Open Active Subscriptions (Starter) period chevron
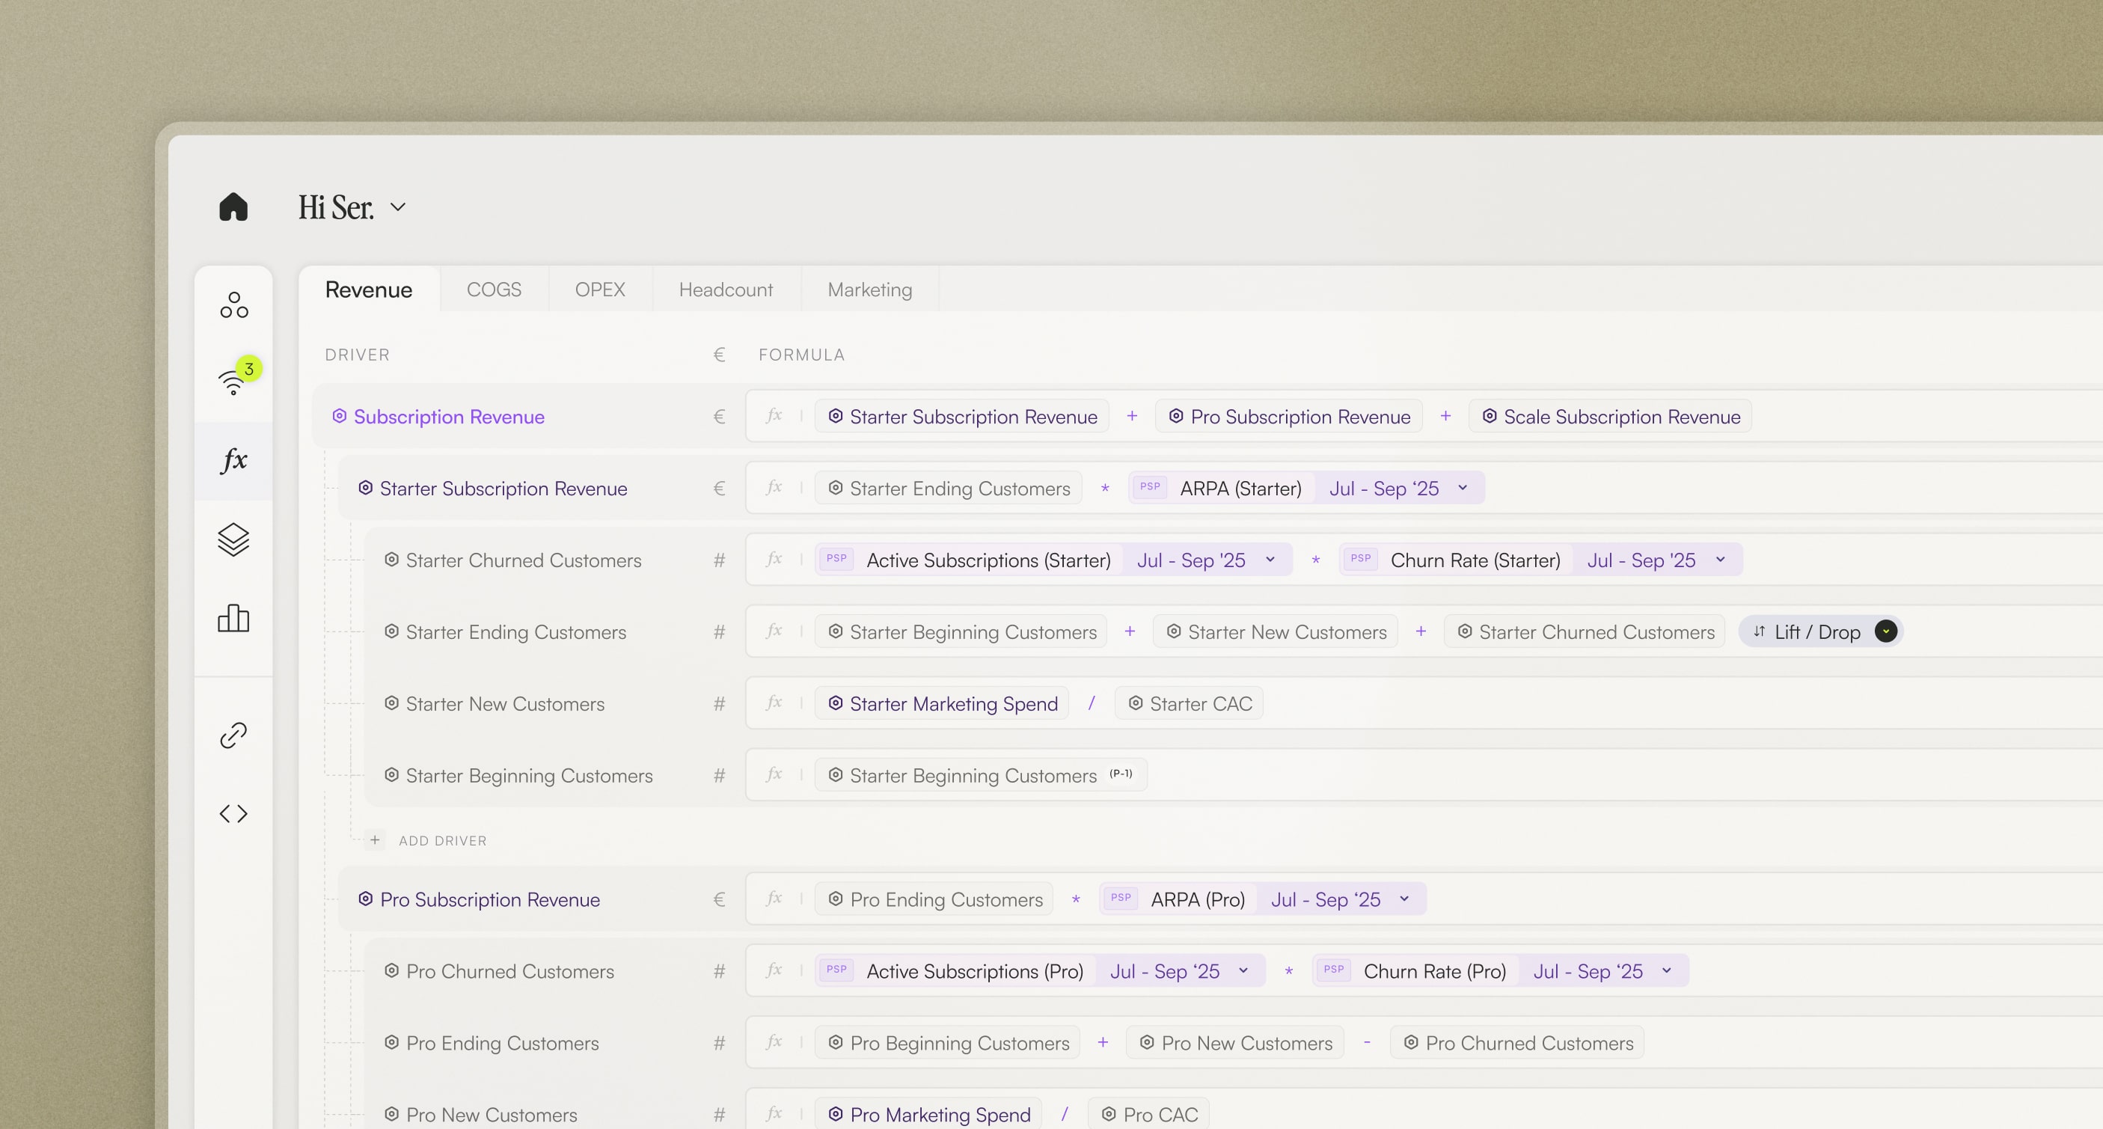The height and width of the screenshot is (1129, 2103). click(1270, 560)
